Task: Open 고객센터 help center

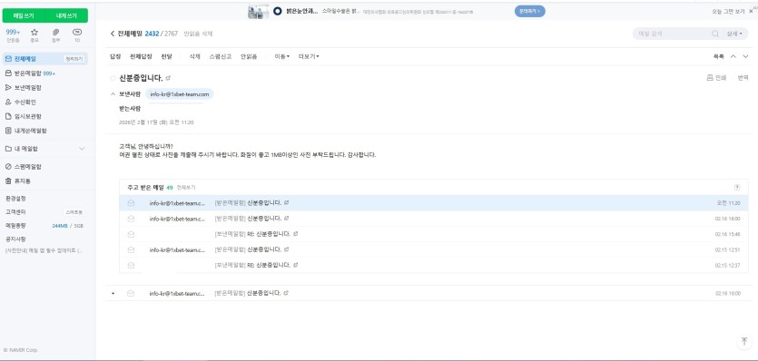Action: pos(15,212)
